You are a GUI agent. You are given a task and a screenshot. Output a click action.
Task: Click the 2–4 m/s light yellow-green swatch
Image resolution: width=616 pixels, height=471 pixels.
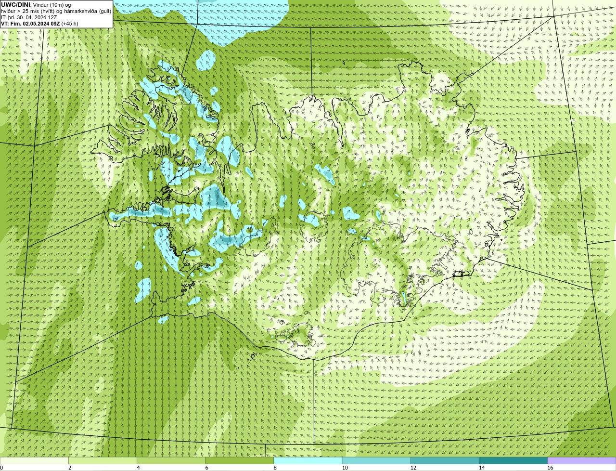click(103, 460)
